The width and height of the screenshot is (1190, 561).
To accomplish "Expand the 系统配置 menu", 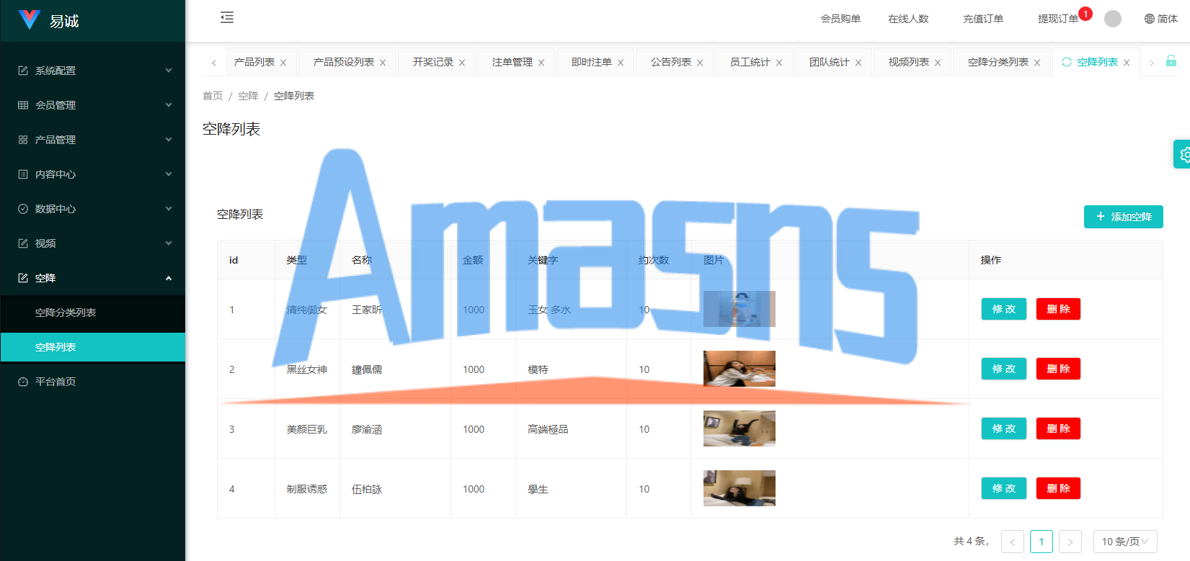I will pos(93,71).
